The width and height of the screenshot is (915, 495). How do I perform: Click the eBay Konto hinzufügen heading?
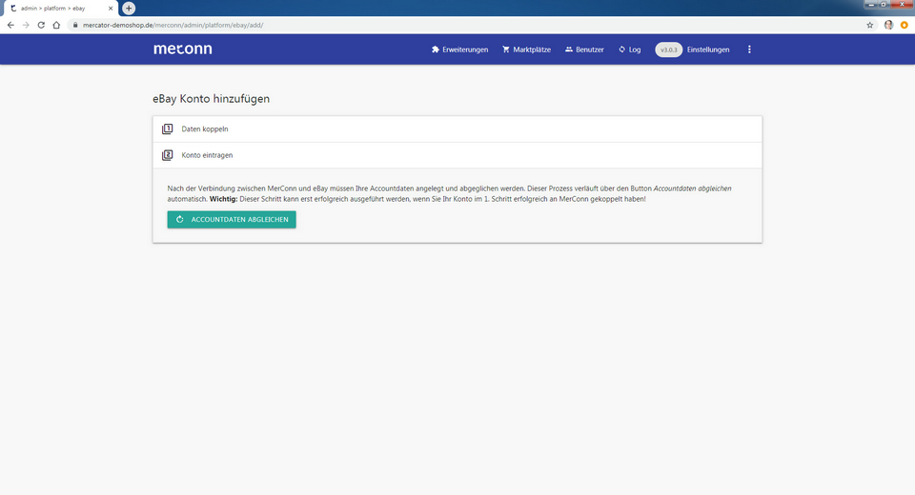click(x=212, y=99)
